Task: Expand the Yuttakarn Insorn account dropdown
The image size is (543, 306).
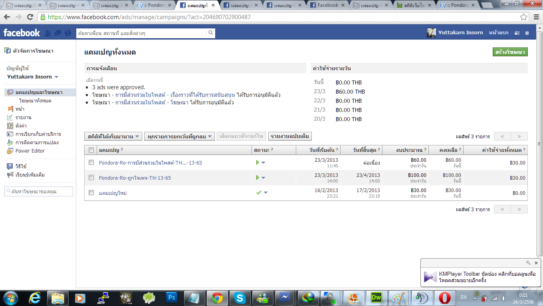Action: (56, 77)
